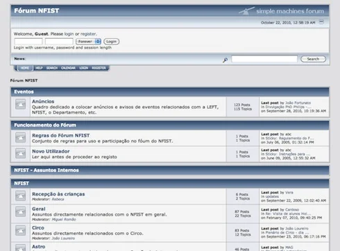Open last poster João Fortunato's profile

pyautogui.click(x=298, y=103)
